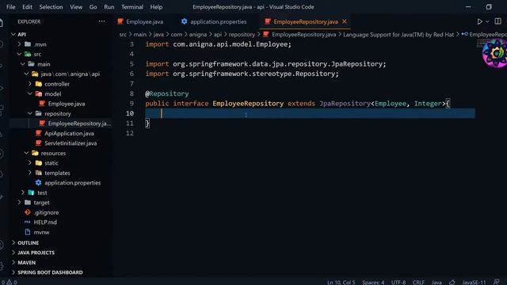
Task: Select the EmployeeRepository.java editor tab
Action: (305, 21)
